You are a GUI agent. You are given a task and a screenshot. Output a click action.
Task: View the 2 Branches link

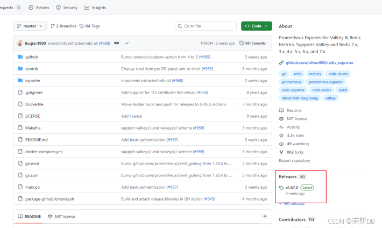coord(63,26)
